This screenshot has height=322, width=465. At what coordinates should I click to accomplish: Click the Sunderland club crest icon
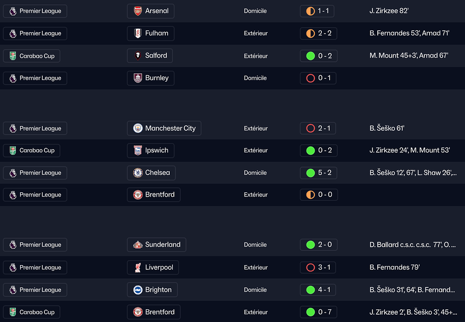click(x=137, y=245)
